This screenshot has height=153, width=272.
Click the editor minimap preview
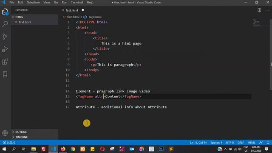coord(257,23)
